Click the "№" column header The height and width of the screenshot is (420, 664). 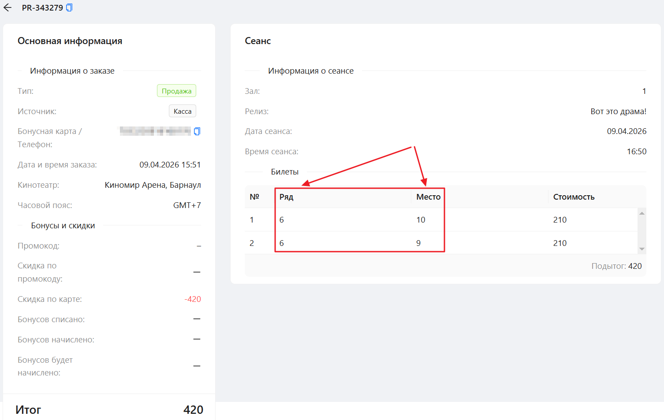254,197
